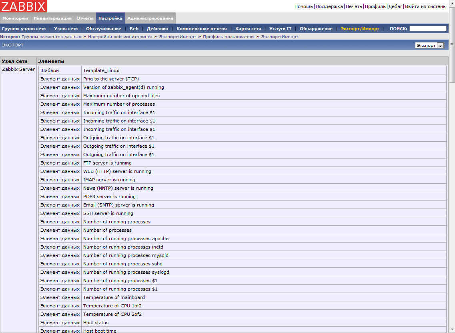Switch to the Мониторинг tab
Screen dimensions: 455x333
point(16,18)
